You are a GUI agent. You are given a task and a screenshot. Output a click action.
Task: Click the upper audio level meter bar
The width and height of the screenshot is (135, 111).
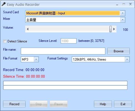click(x=65, y=83)
